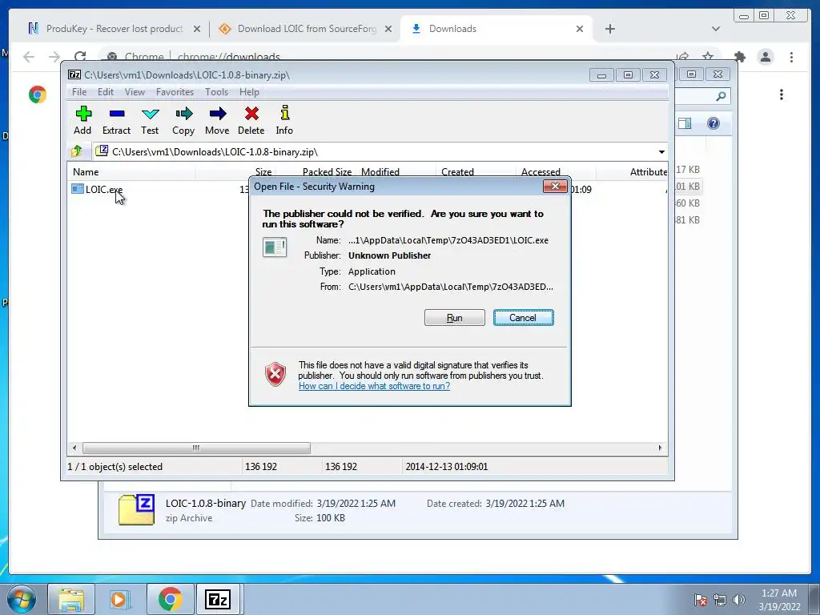
Task: Open Chrome profile avatar icon
Action: coord(766,57)
